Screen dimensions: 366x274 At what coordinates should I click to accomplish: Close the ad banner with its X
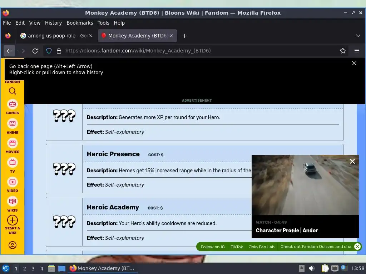354,63
